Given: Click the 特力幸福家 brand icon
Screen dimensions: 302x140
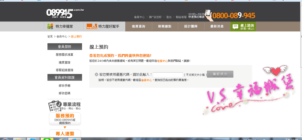Looking at the screenshot, I should click(x=50, y=26).
